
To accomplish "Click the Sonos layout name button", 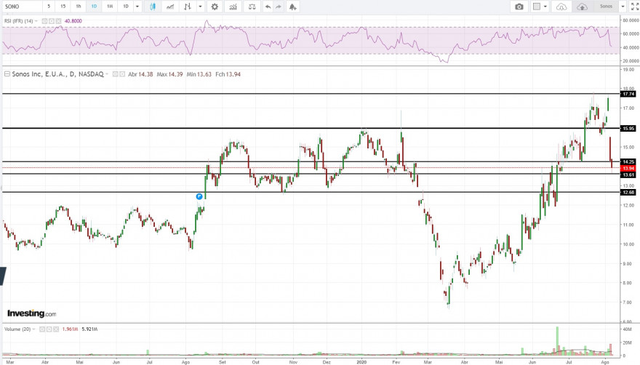I will [606, 7].
